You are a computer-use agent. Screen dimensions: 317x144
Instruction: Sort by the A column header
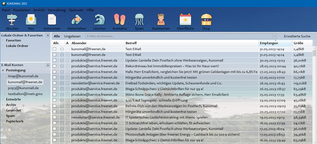[x=67, y=43]
